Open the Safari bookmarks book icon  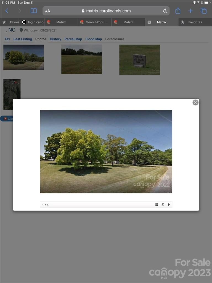click(33, 11)
